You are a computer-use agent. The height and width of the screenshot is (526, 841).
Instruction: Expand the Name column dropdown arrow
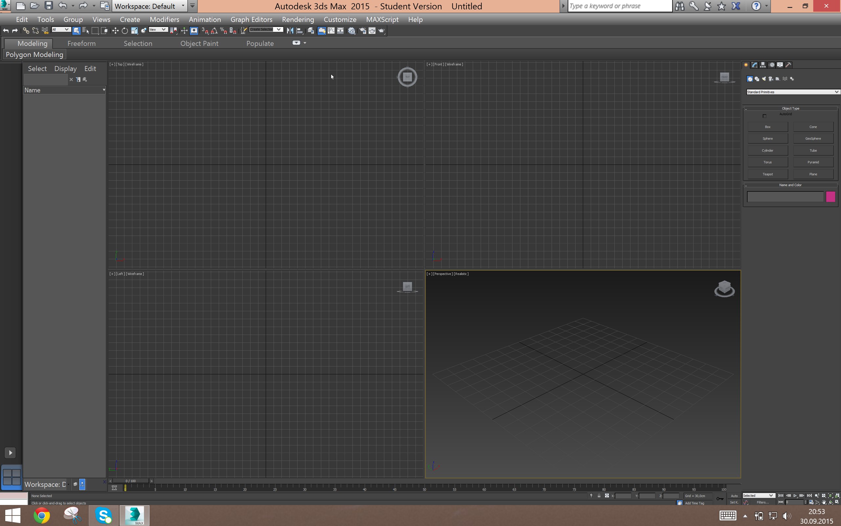click(103, 90)
